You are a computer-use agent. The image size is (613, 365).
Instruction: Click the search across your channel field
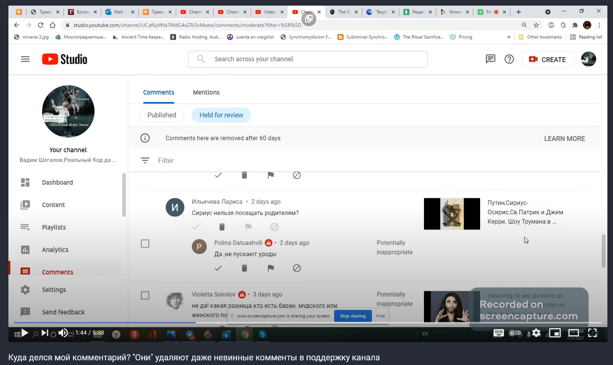[x=308, y=59]
